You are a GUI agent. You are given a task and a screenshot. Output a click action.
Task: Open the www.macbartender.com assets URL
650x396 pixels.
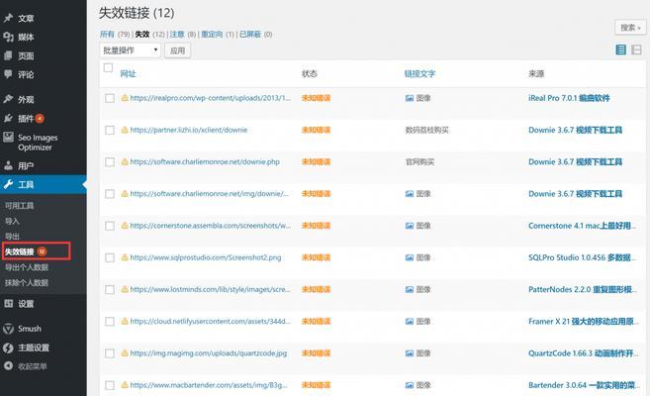[x=209, y=385]
